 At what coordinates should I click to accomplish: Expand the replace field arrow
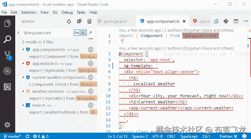[x=18, y=33]
